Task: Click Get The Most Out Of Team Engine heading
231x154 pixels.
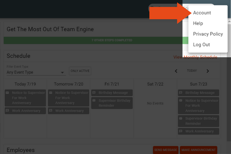Action: 50,29
